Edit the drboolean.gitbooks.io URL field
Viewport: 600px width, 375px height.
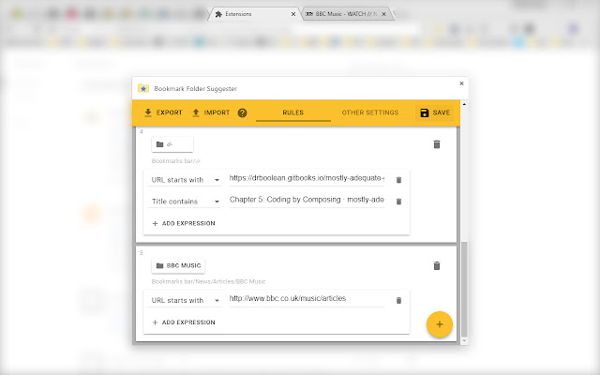(307, 178)
